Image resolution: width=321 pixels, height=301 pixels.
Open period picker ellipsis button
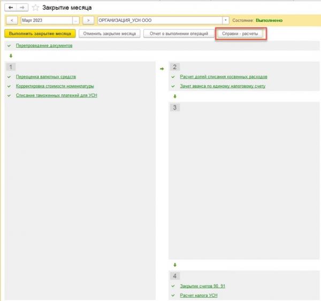[76, 20]
